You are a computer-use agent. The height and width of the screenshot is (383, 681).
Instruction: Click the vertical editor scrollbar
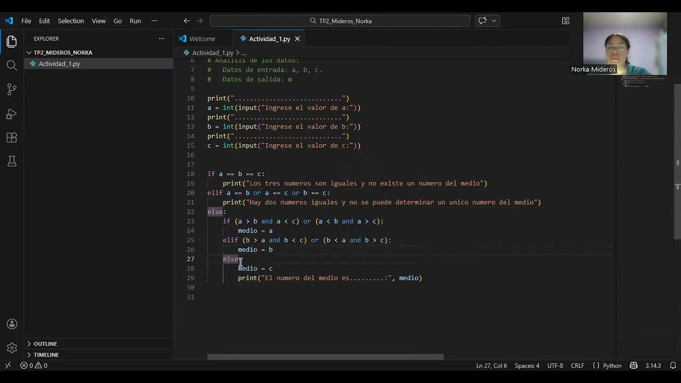click(x=677, y=161)
